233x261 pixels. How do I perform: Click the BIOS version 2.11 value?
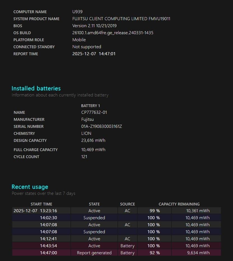tap(94, 26)
